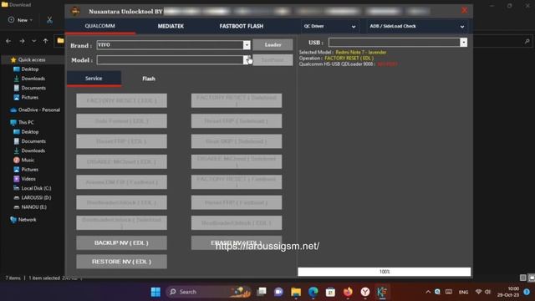Click the Loader button
This screenshot has height=301, width=535.
click(273, 44)
